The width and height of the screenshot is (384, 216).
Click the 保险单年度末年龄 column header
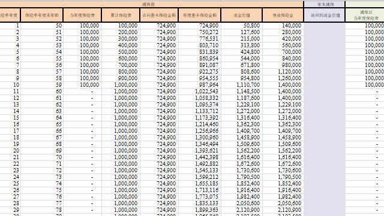(42, 15)
